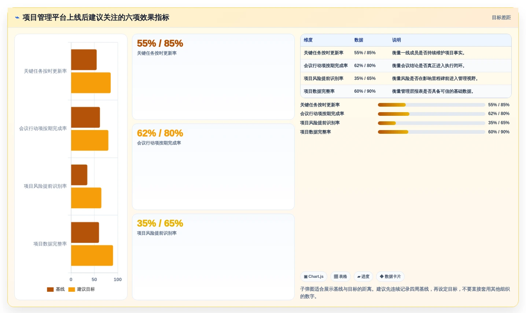Click chart axis label 项目数据完整率
526x313 pixels.
tap(50, 244)
